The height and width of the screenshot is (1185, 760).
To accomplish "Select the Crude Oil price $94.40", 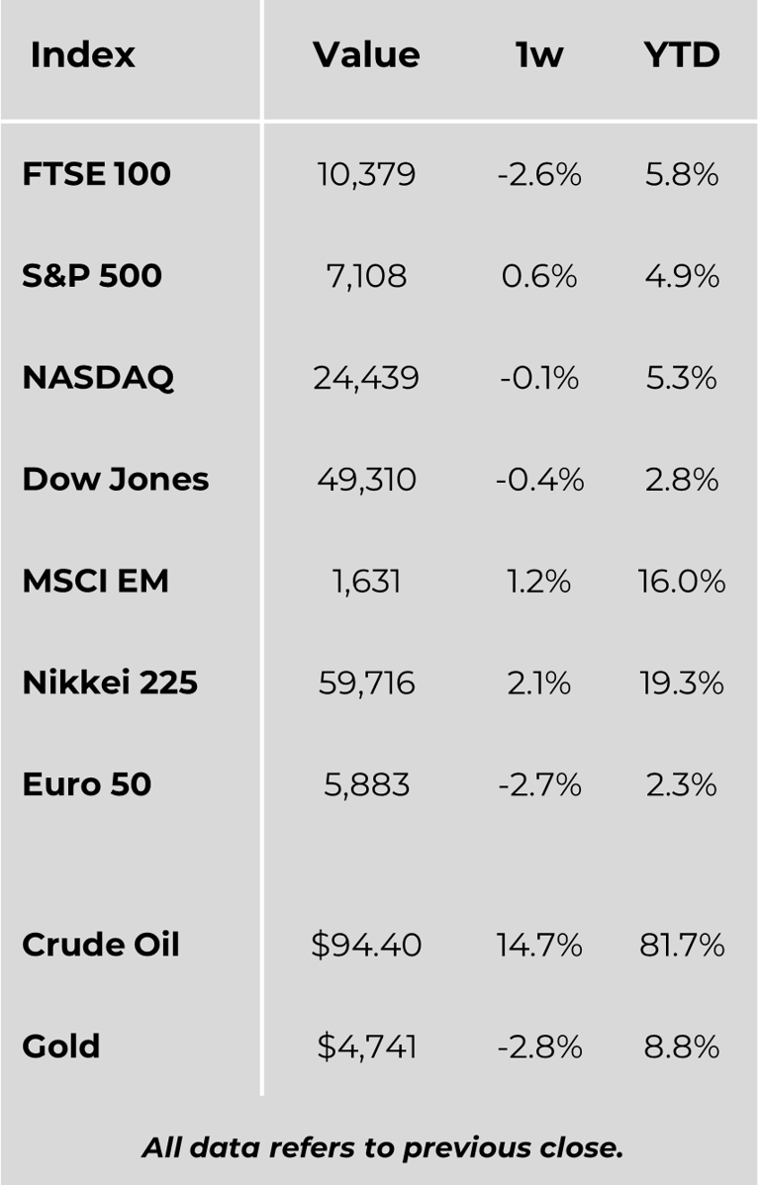I will point(366,946).
